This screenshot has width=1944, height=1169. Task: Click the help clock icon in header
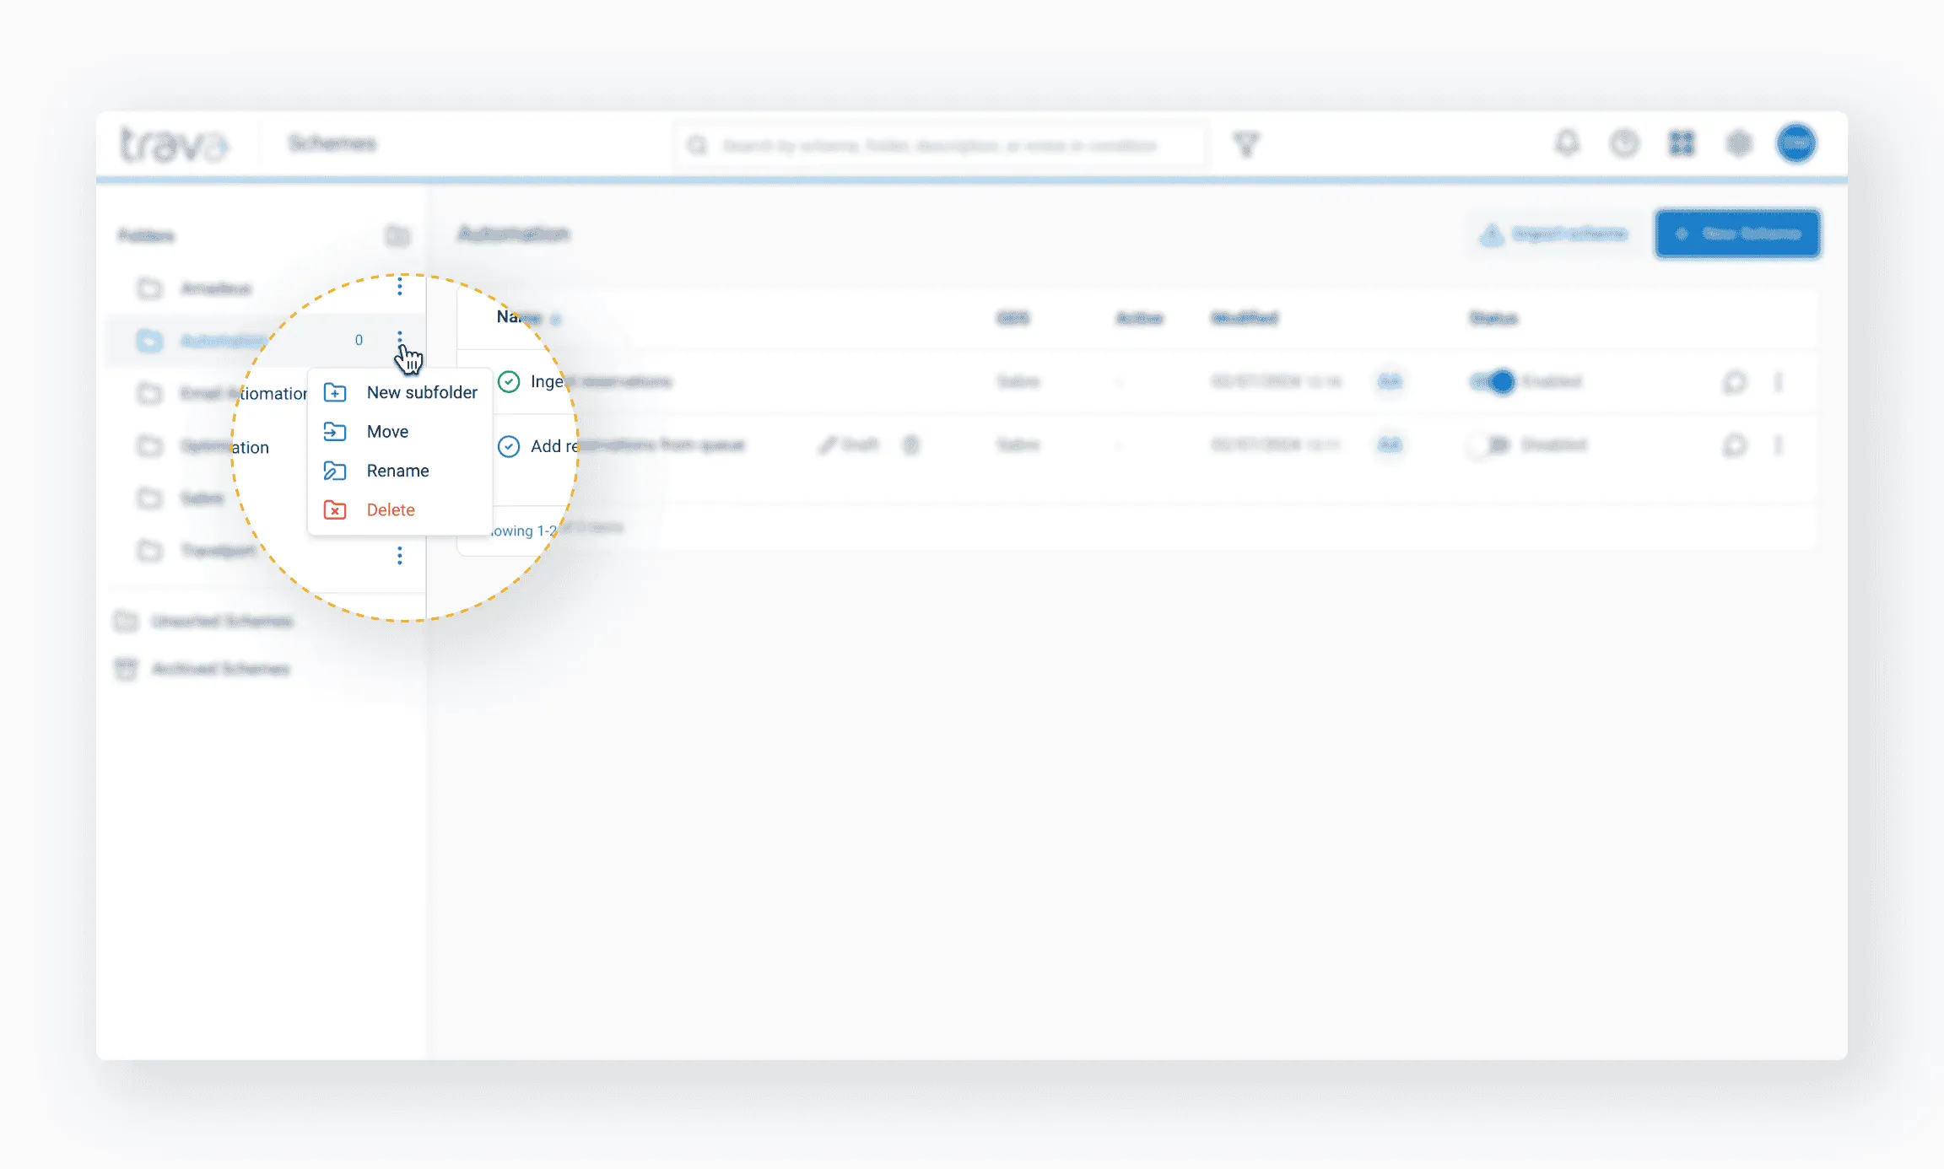pyautogui.click(x=1624, y=143)
